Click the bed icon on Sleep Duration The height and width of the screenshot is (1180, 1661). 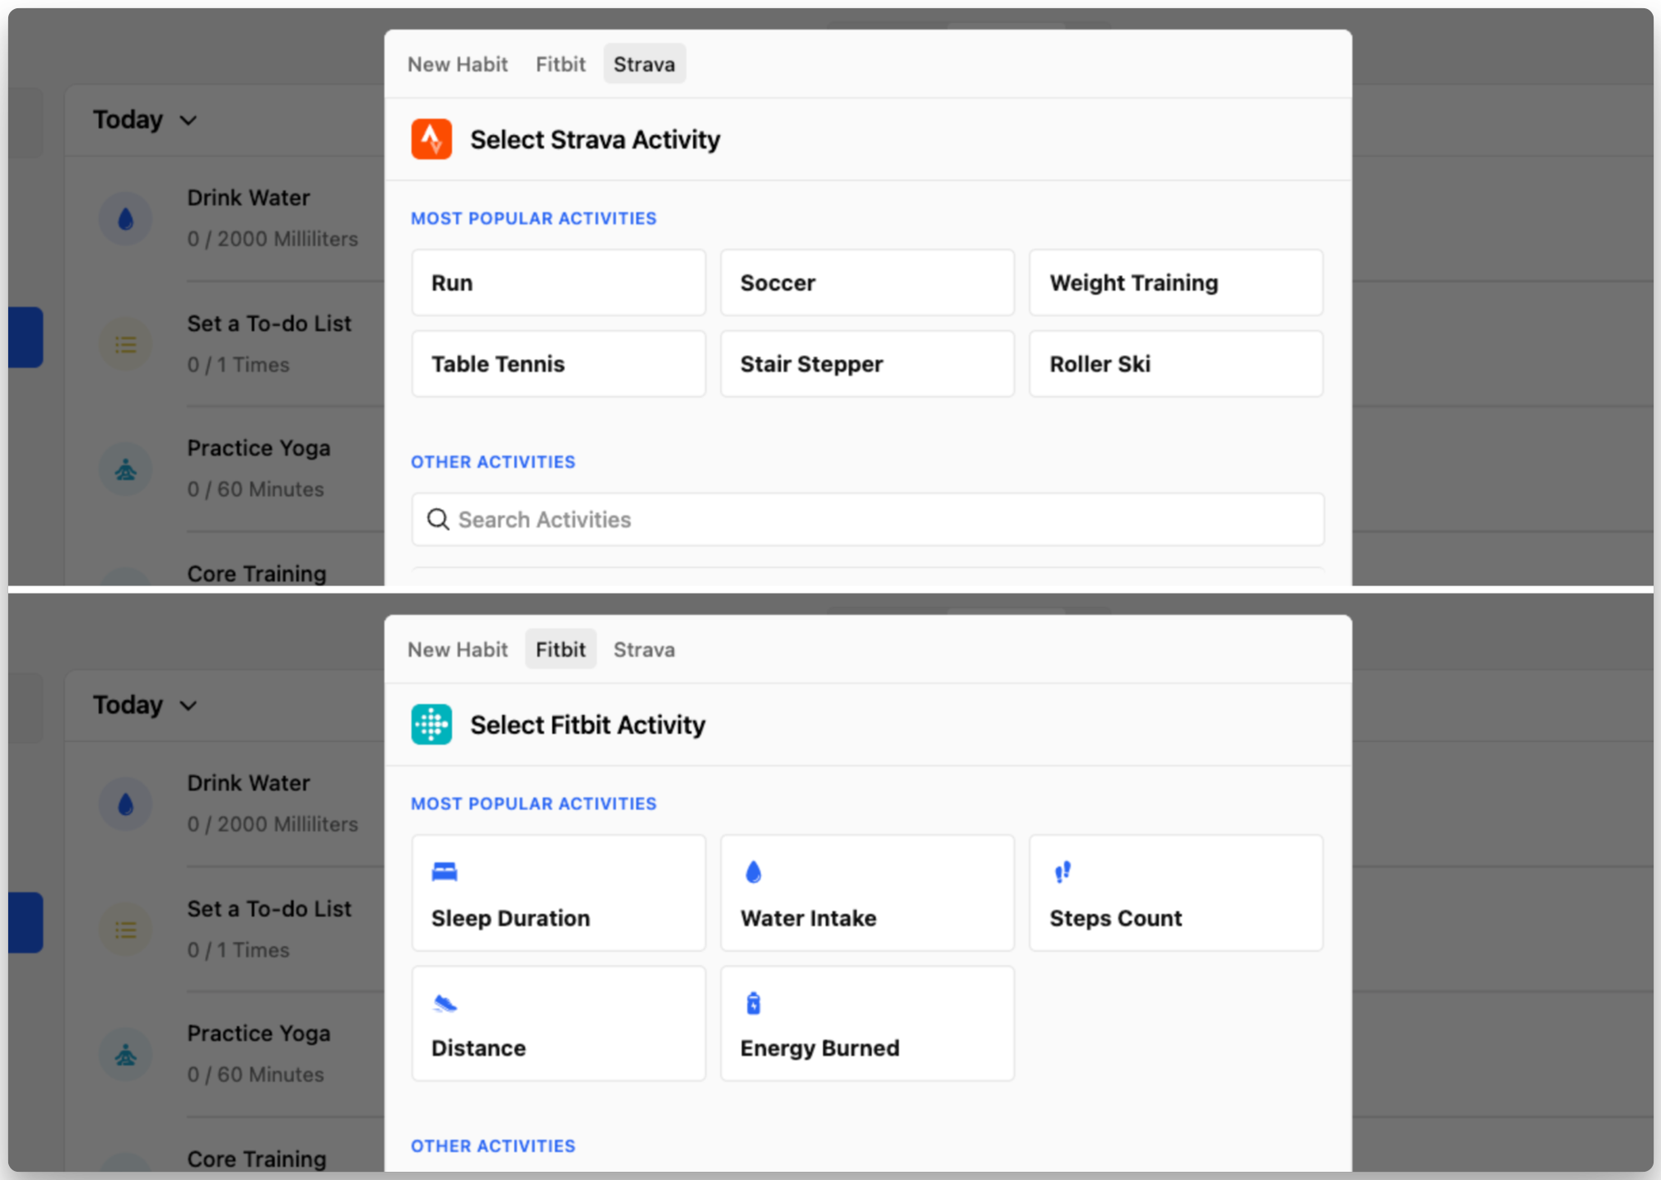coord(444,871)
